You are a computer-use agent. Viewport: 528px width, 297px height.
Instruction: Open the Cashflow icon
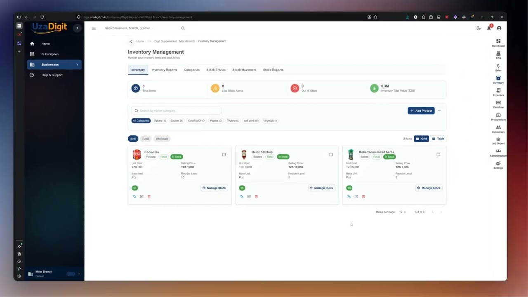point(498,104)
